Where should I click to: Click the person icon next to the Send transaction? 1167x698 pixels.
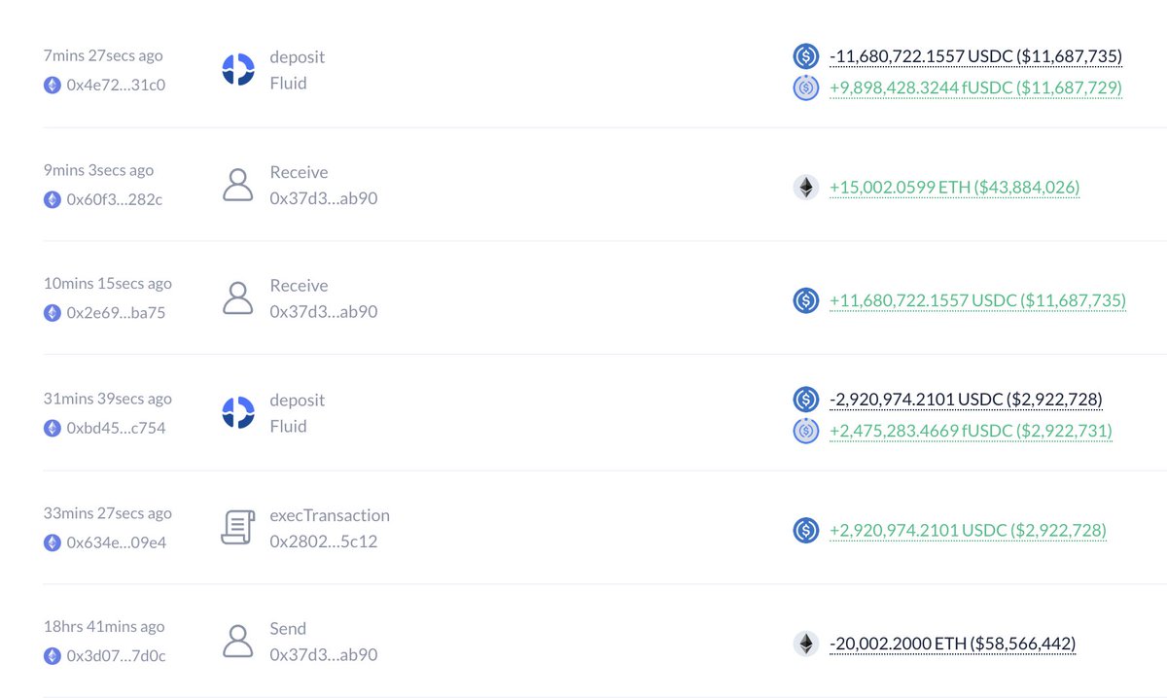[x=238, y=642]
